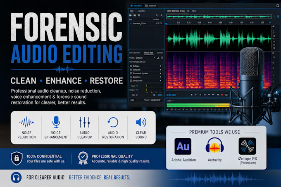Open the Favorites panel tab
The image size is (281, 187).
click(141, 11)
